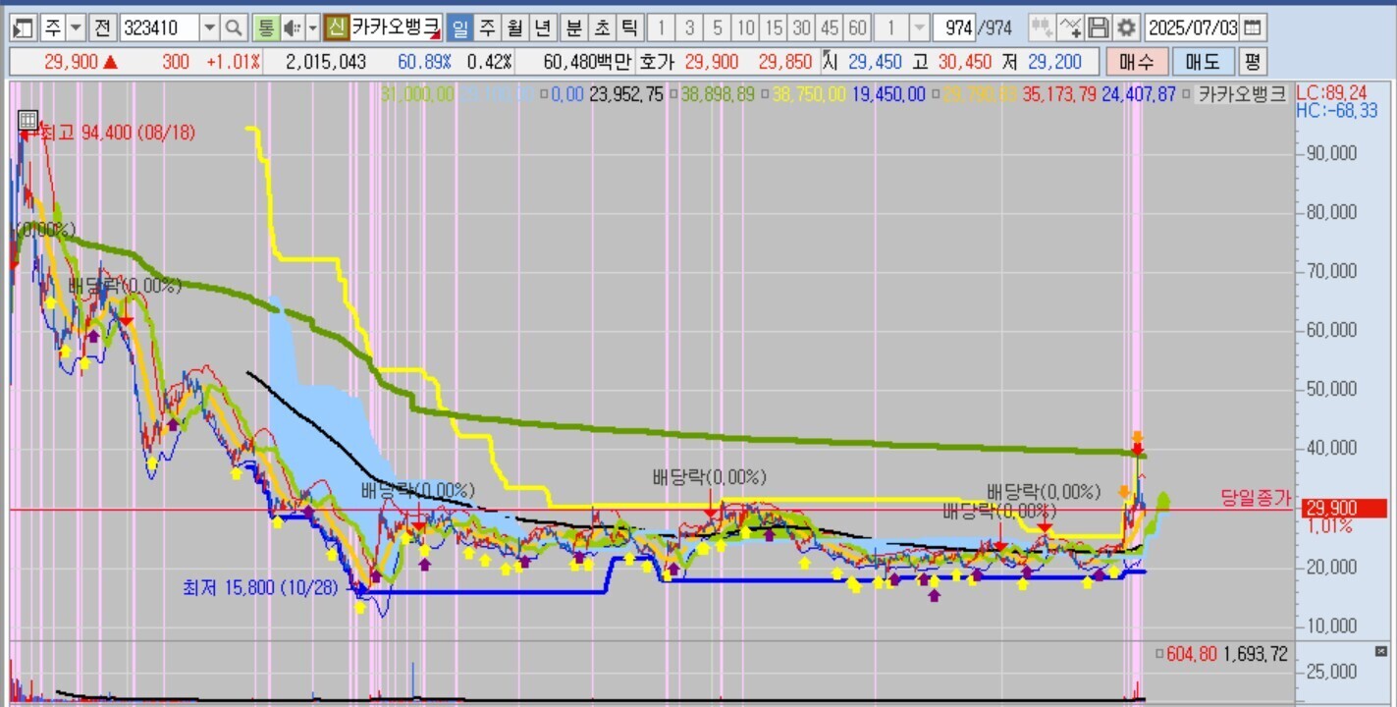
Task: Click the save chart floppy disk icon
Action: pos(1100,27)
